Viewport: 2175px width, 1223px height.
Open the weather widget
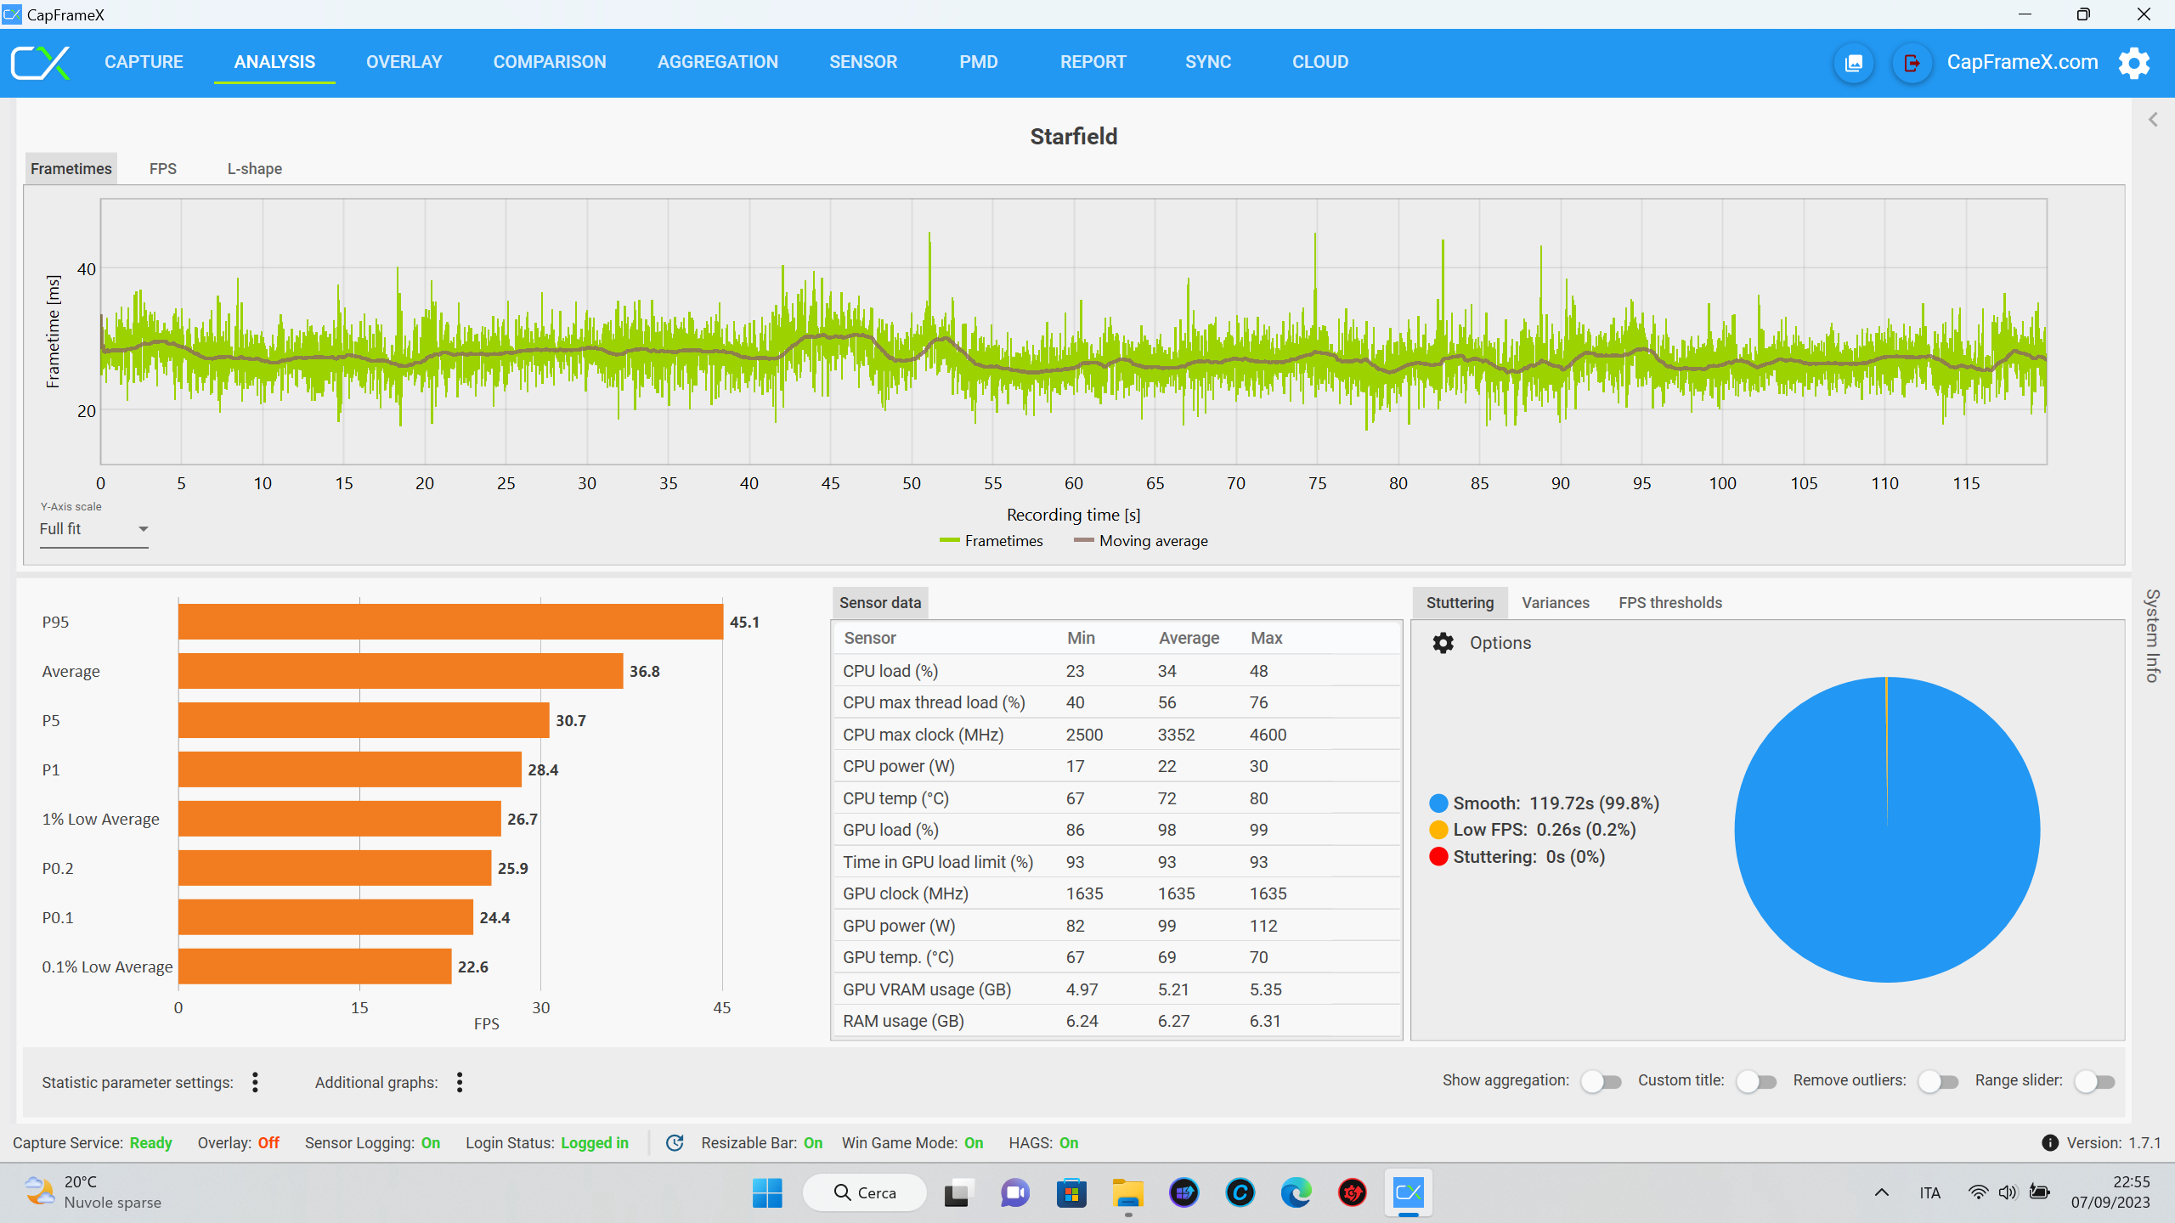tap(92, 1192)
